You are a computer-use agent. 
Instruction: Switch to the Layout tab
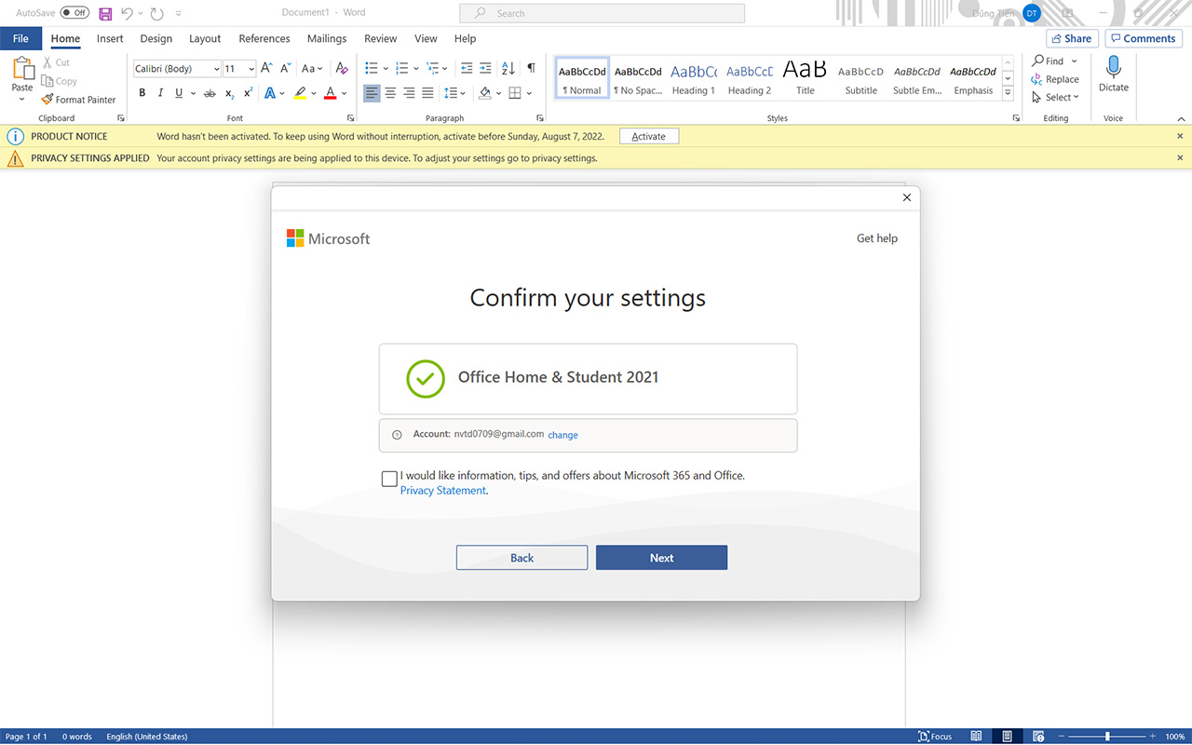click(205, 38)
